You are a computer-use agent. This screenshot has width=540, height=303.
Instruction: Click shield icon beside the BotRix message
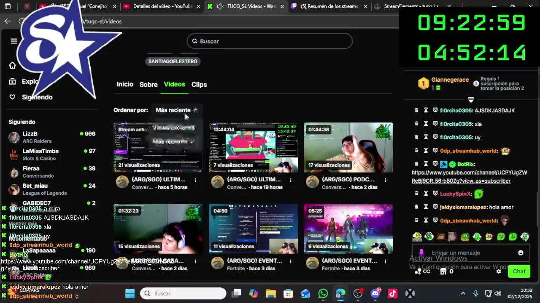pos(435,164)
